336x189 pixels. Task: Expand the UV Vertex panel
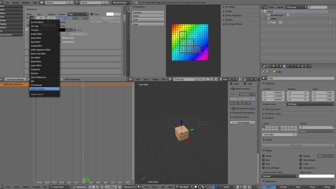click(229, 7)
